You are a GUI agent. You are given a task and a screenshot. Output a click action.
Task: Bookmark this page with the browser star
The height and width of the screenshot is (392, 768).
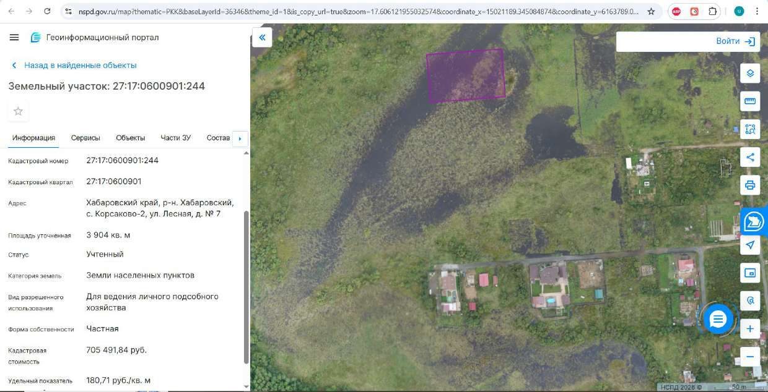pos(651,11)
